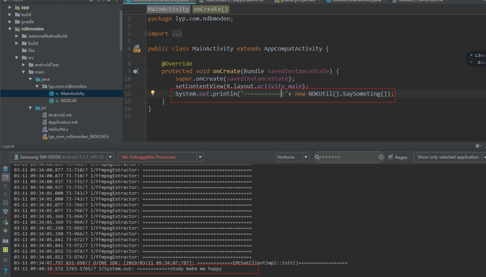This screenshot has height=277, width=486.
Task: Expand the app module in project tree
Action: [x=10, y=7]
